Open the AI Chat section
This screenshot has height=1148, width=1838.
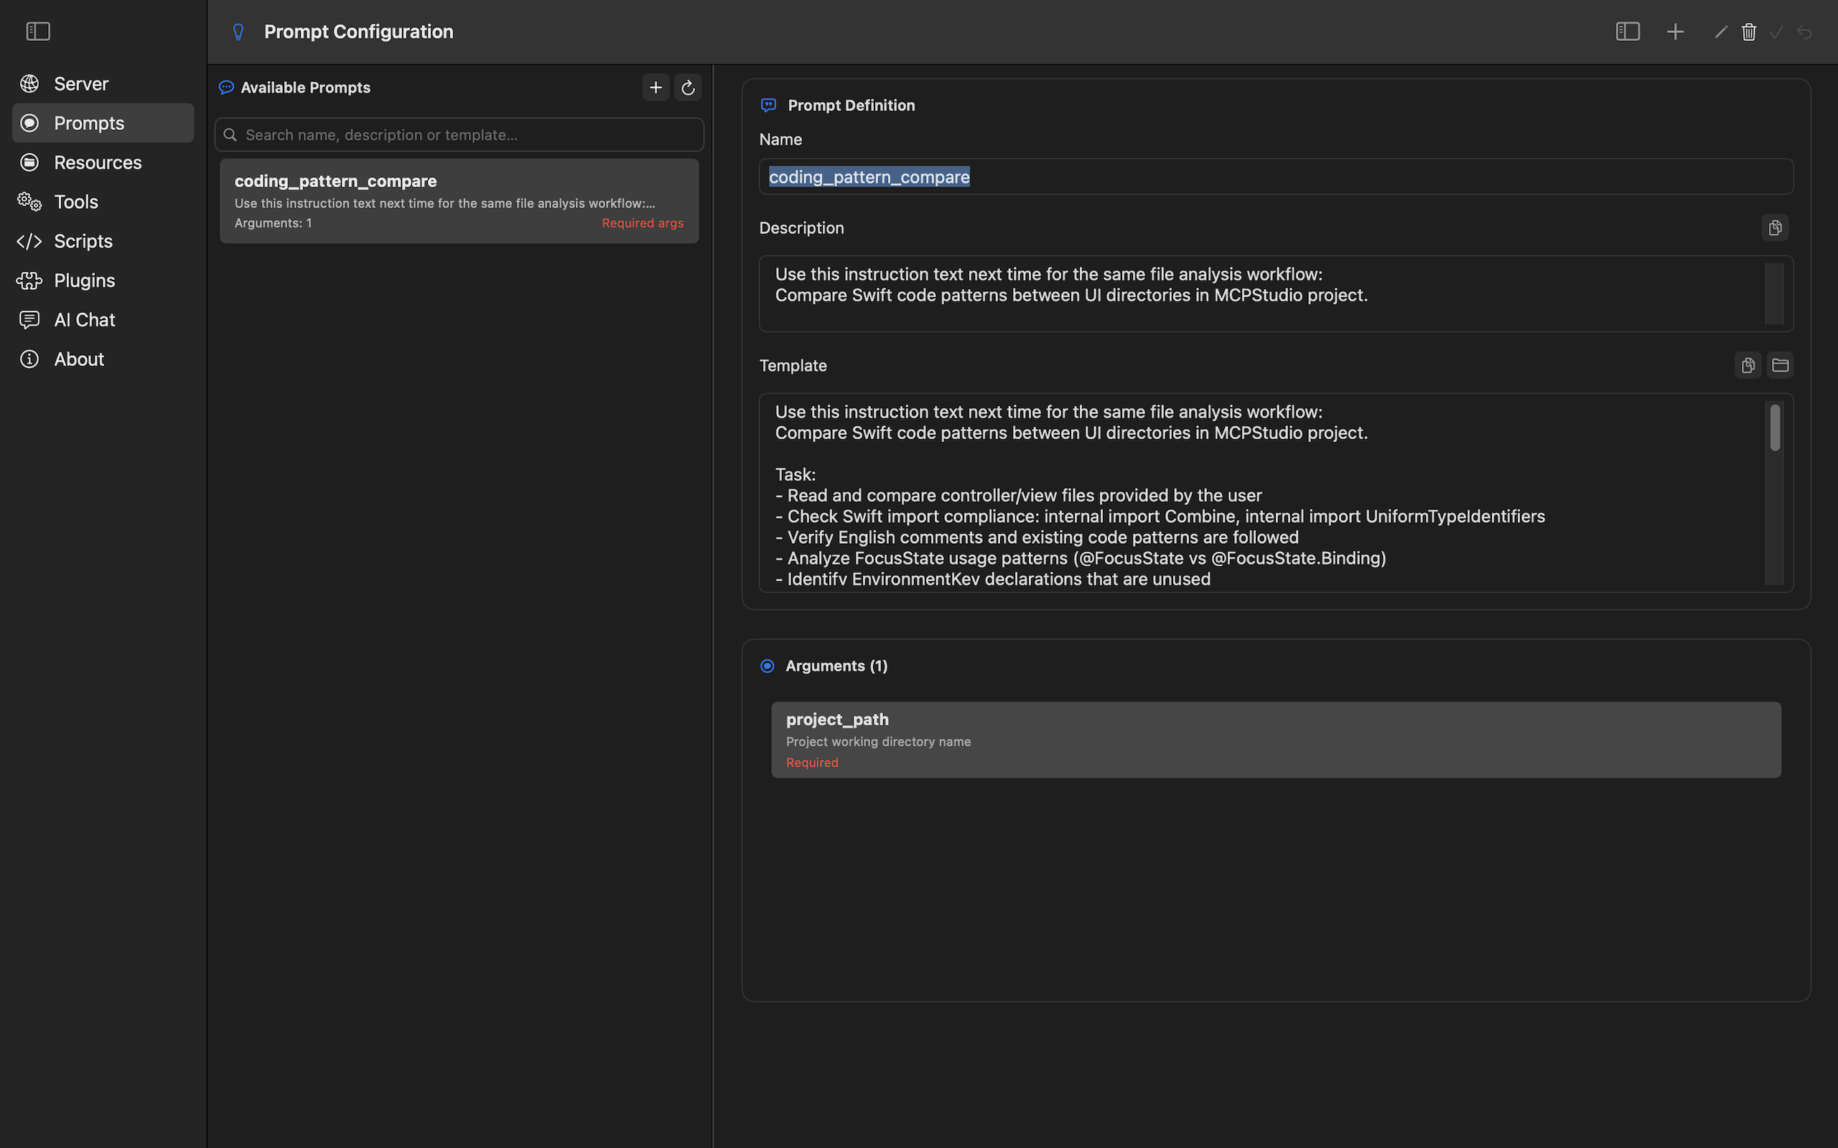[x=103, y=320]
